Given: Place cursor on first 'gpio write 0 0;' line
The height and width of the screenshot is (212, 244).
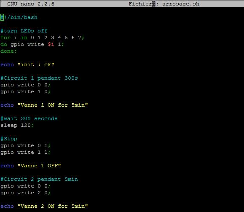Looking at the screenshot, I should click(25, 85).
